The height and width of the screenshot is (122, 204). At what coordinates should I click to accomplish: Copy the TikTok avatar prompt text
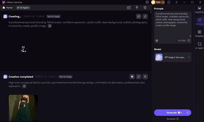(x=50, y=26)
